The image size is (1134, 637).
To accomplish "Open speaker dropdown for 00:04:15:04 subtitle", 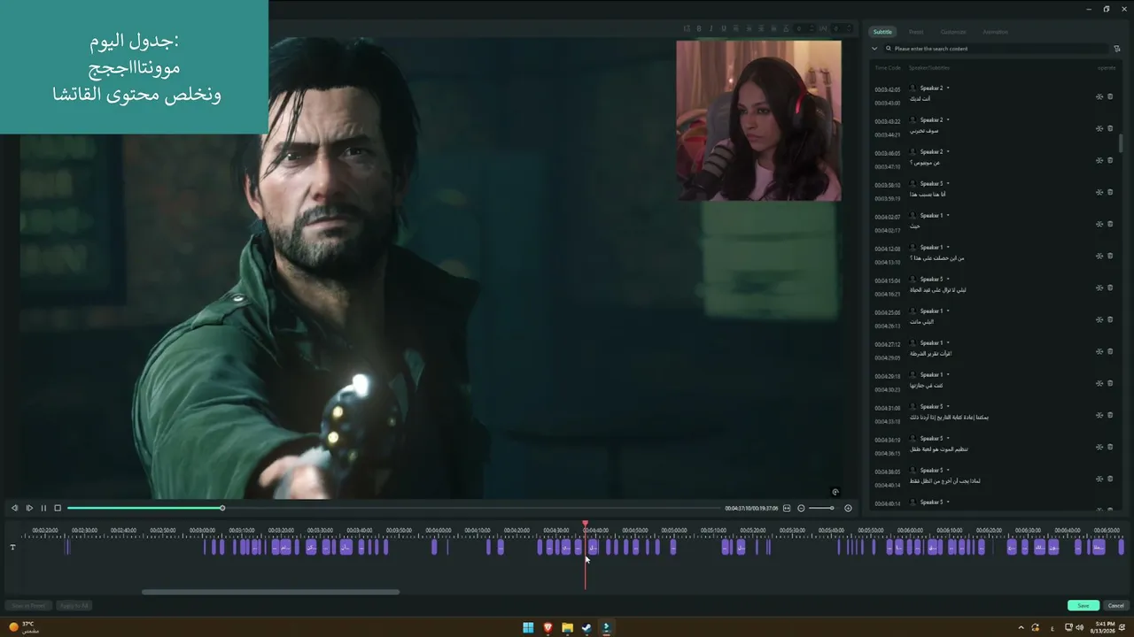I will [x=948, y=279].
